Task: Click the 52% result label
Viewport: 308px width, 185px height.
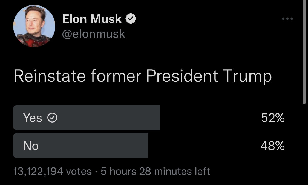Action: (273, 118)
